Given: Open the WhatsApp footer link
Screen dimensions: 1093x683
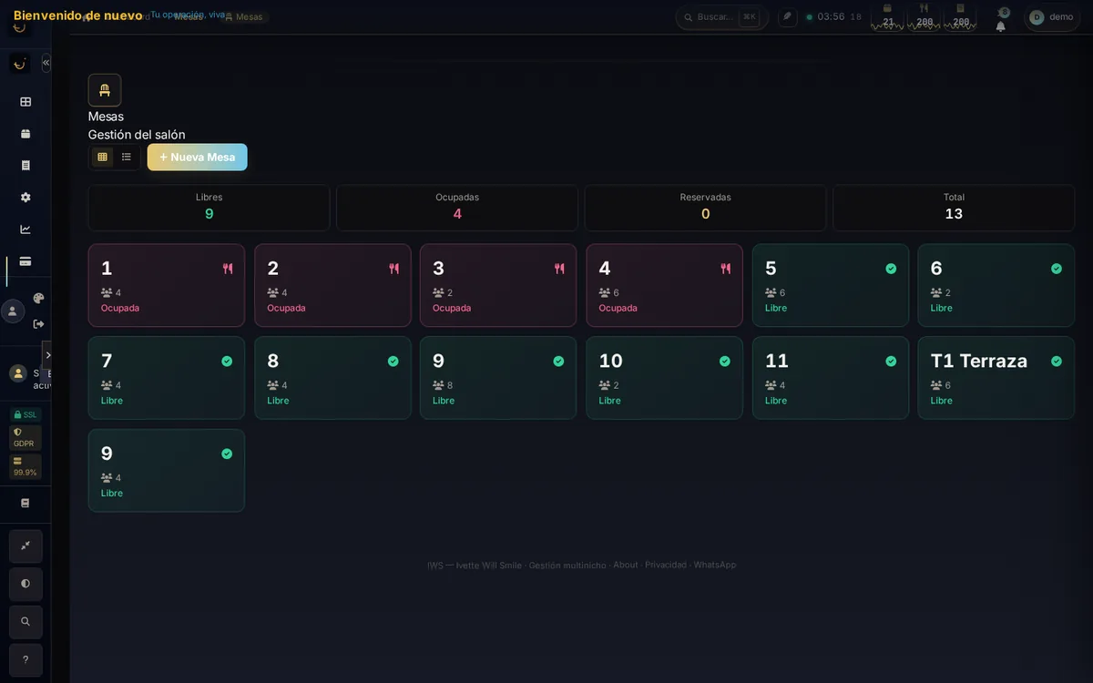Looking at the screenshot, I should pos(715,565).
